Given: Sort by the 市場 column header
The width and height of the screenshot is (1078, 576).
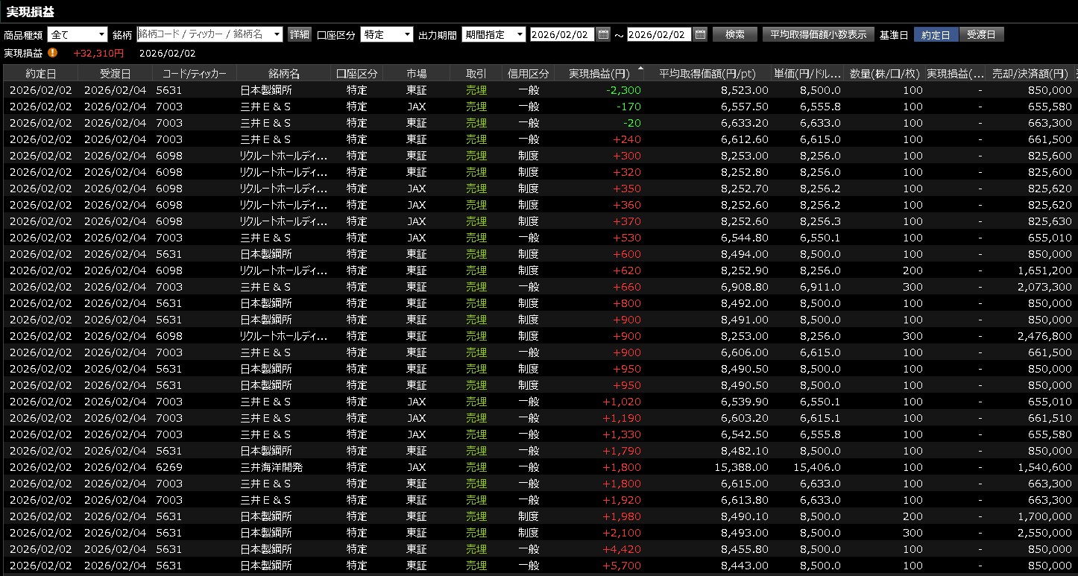Looking at the screenshot, I should 417,73.
